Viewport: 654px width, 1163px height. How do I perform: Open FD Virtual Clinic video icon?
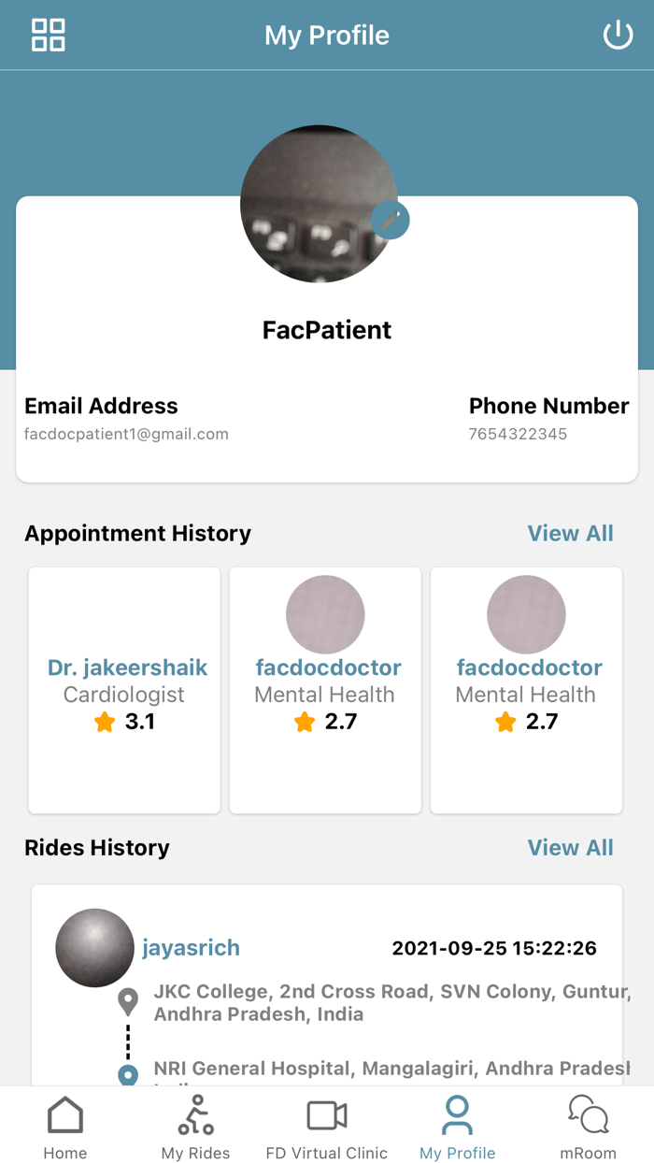click(326, 1114)
